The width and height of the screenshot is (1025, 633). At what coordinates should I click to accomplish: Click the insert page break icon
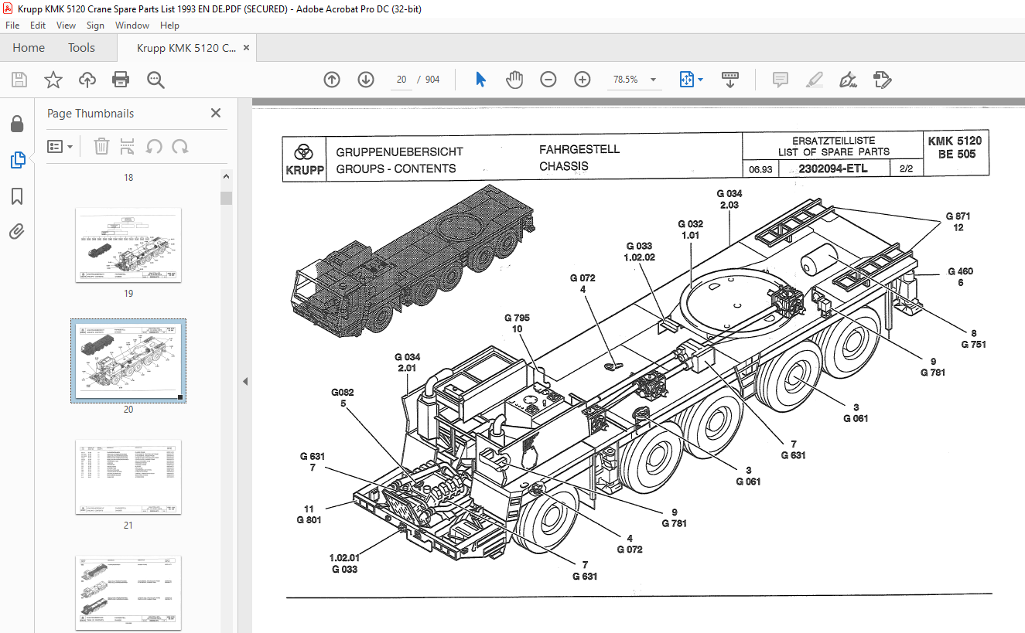(128, 146)
